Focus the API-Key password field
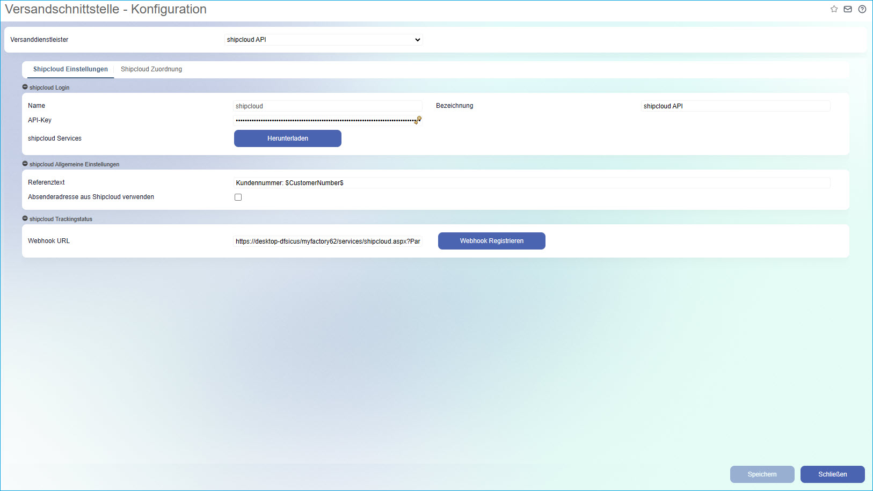 pos(328,120)
